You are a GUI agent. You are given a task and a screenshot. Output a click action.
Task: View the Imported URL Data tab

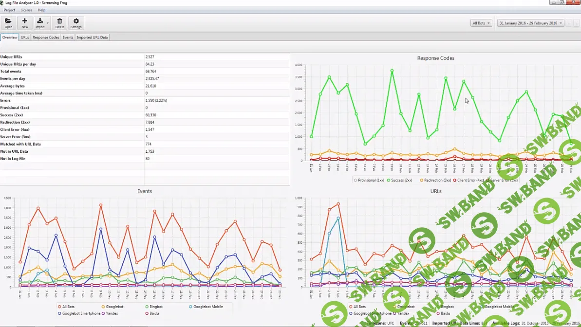point(92,37)
